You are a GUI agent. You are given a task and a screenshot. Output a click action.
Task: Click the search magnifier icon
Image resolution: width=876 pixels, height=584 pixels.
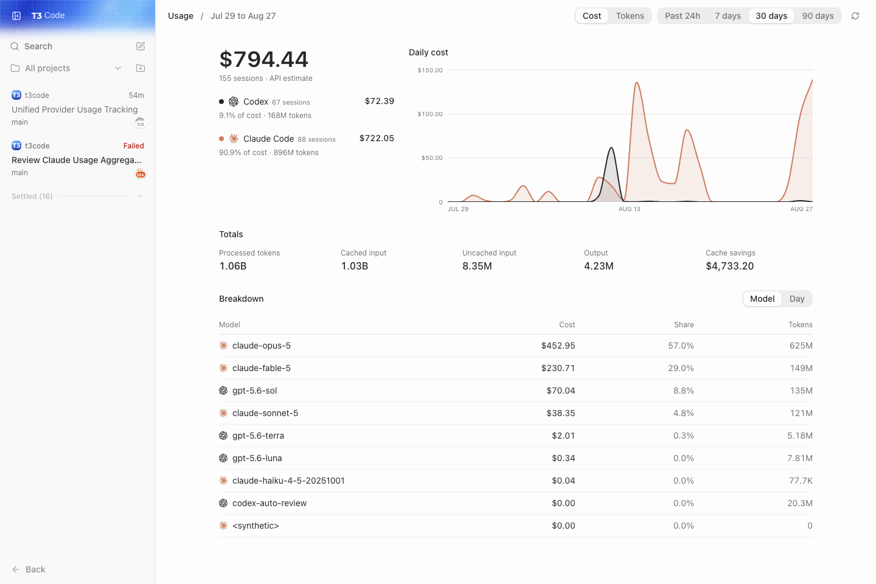(x=15, y=46)
